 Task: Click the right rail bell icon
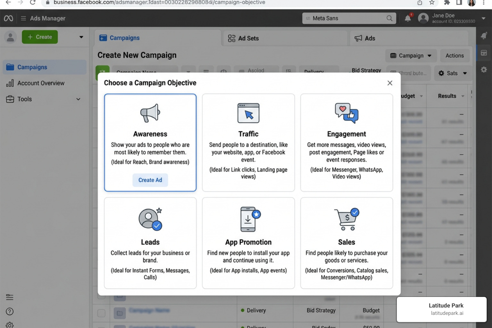(x=484, y=36)
